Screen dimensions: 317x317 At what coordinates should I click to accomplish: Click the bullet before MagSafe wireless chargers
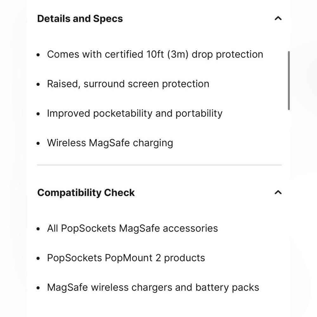point(38,288)
